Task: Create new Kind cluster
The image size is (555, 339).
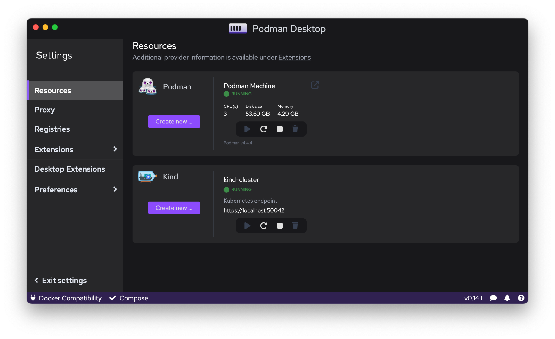Action: point(174,208)
